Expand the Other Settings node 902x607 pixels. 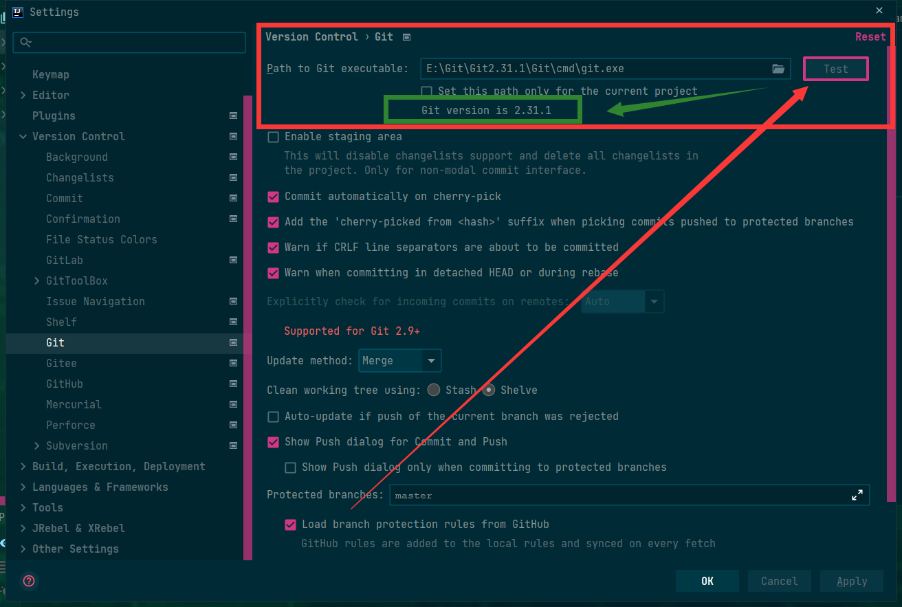tap(23, 549)
